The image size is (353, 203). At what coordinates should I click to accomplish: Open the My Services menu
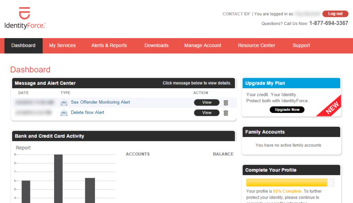click(62, 46)
